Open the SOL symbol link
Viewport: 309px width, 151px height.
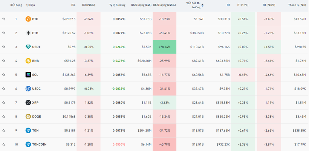35,75
